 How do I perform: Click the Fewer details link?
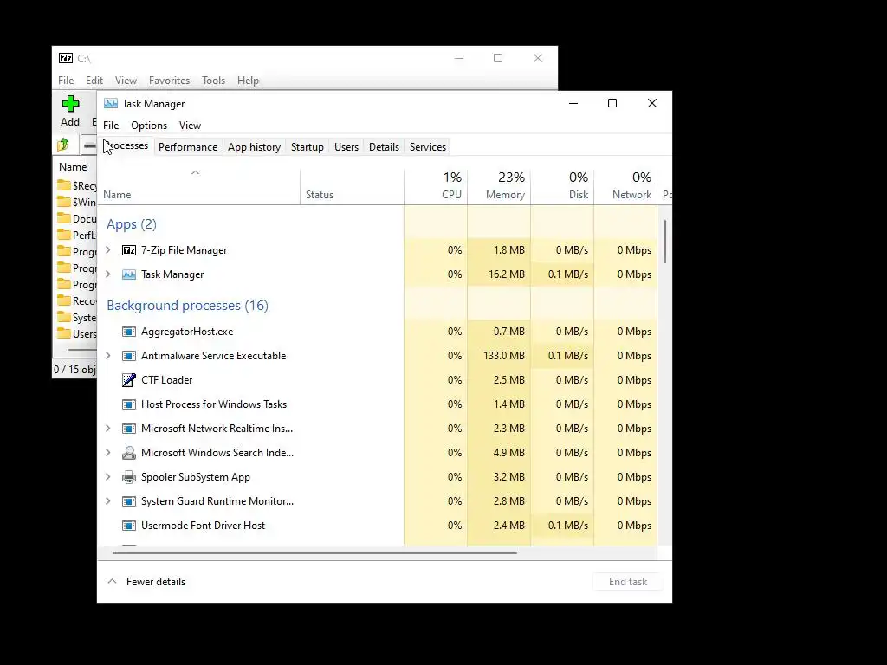156,581
